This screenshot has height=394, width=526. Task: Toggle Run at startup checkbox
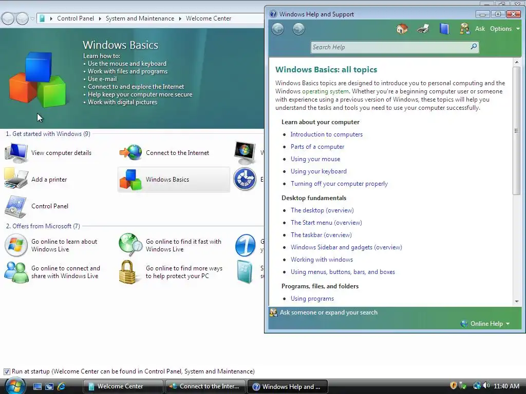pyautogui.click(x=7, y=371)
